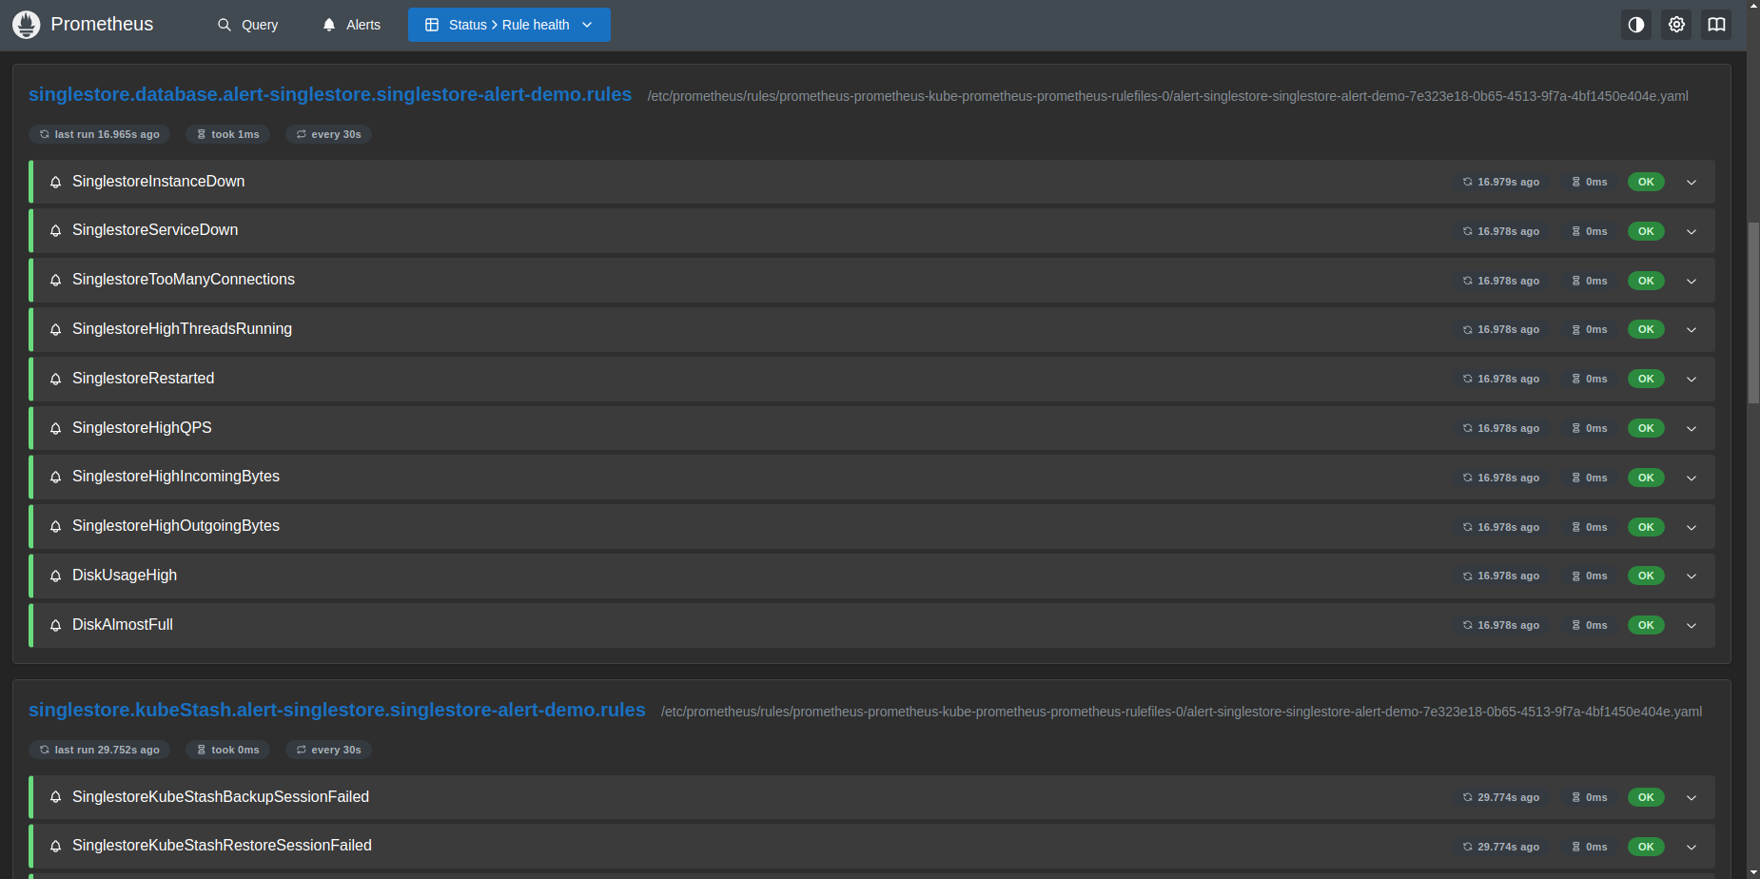1760x879 pixels.
Task: Toggle the dark/light theme icon
Action: pos(1636,25)
